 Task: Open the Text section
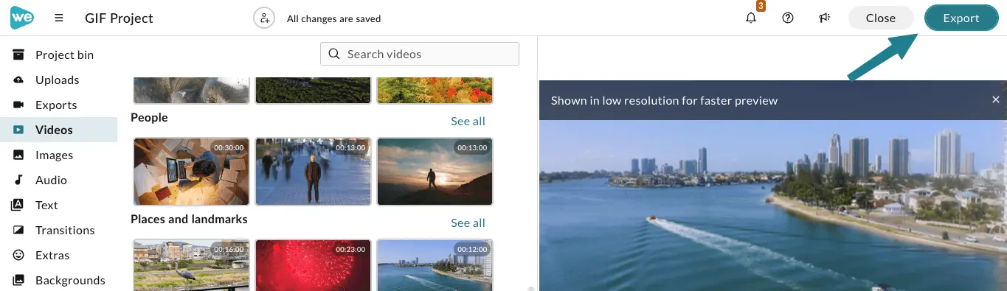(x=58, y=205)
